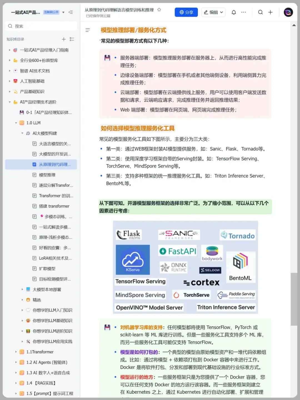Click the scroll-up arrow on scrollbar
The height and width of the screenshot is (400, 300).
294,25
